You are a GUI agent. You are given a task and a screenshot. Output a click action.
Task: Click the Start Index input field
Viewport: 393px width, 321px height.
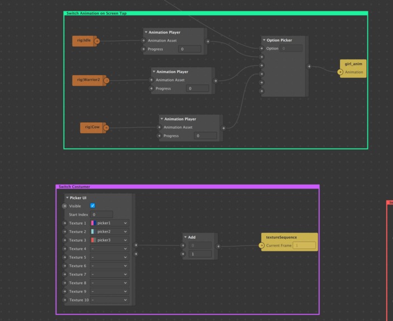101,215
